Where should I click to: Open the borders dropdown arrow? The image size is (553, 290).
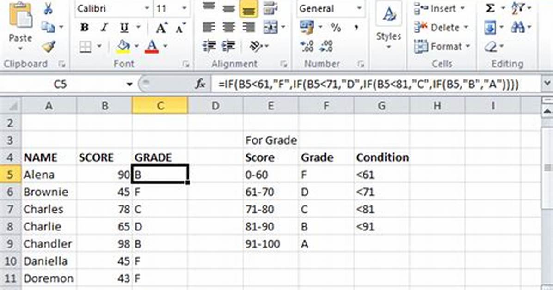point(99,46)
